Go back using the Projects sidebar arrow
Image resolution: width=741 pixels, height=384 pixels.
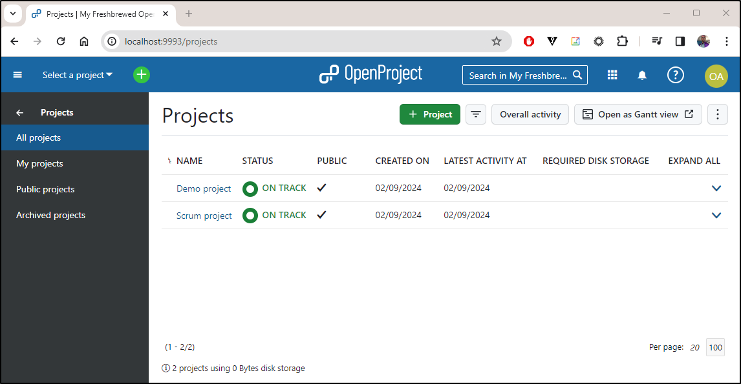tap(20, 113)
